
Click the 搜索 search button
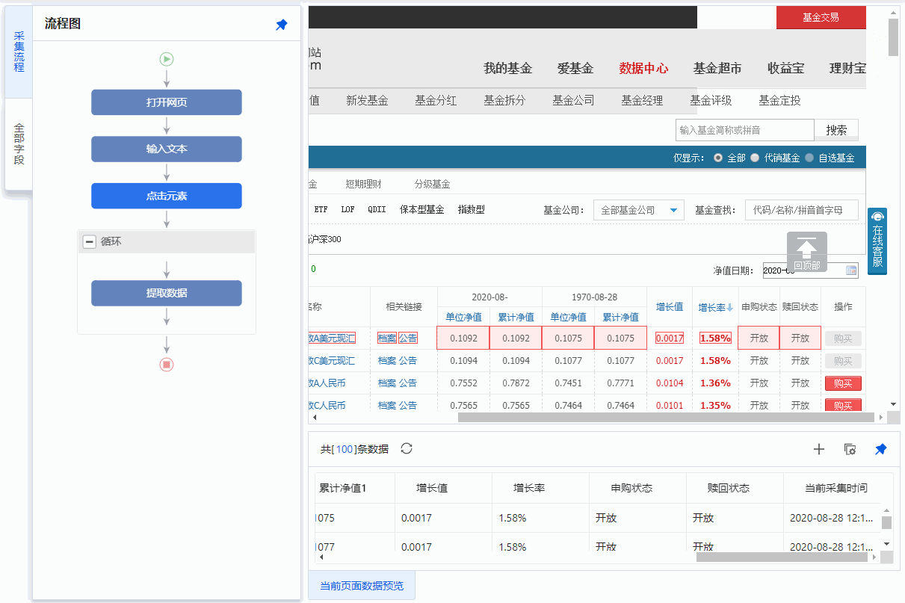click(x=836, y=130)
